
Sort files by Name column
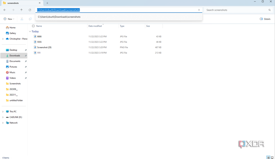[x=39, y=26]
